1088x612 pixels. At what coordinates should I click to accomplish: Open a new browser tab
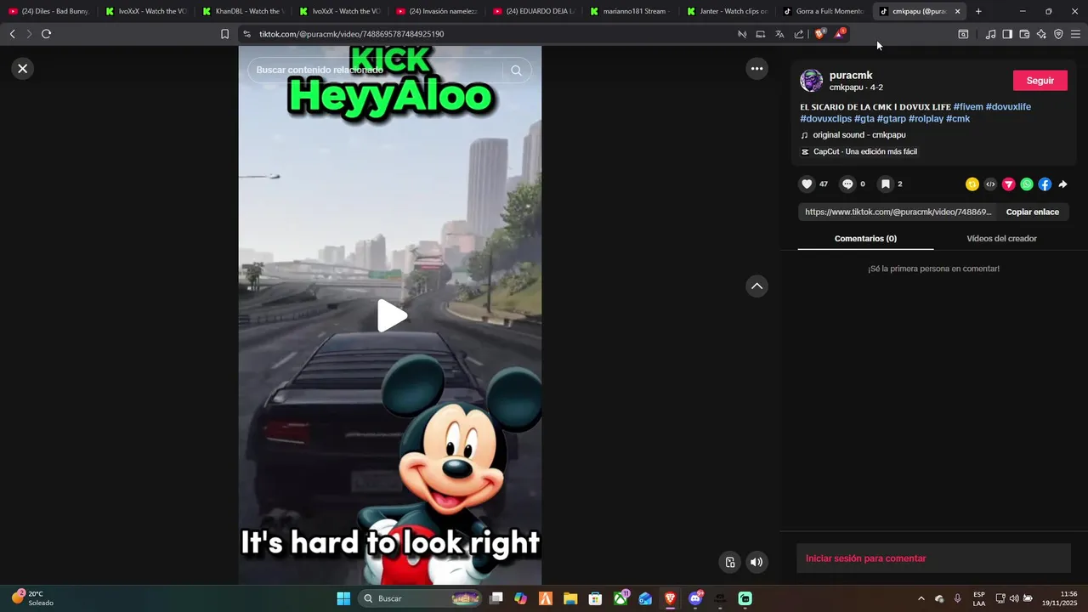click(978, 11)
